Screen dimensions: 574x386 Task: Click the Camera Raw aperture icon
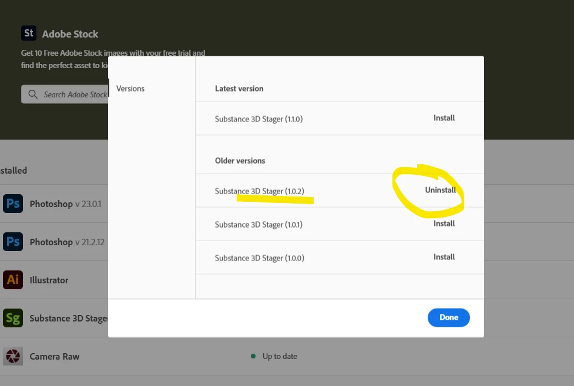pyautogui.click(x=13, y=356)
